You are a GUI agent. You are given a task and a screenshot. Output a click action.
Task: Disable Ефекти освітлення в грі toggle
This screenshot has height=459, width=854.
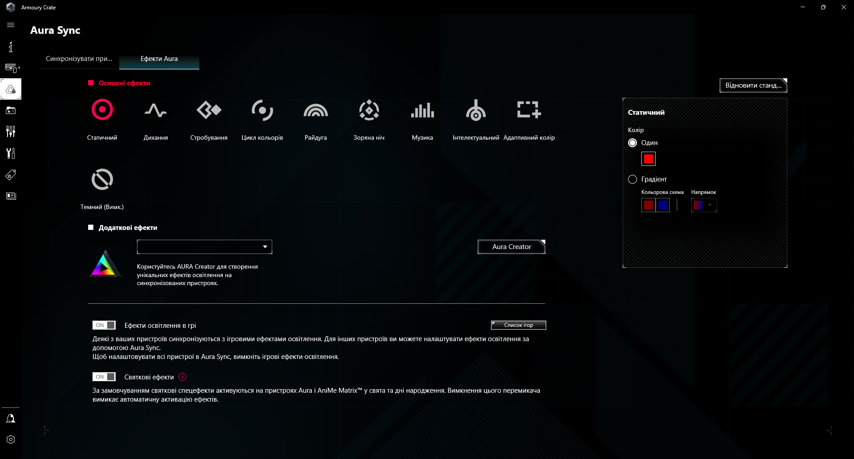point(104,325)
